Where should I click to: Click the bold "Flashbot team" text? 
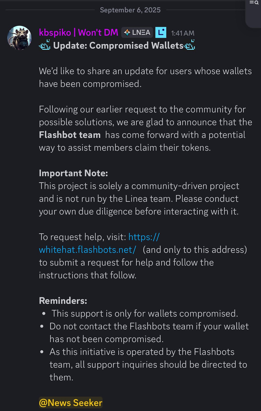point(70,135)
